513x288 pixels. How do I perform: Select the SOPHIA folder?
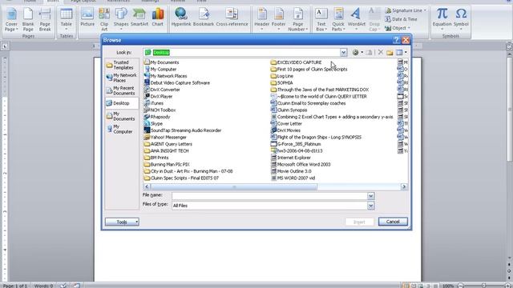point(281,83)
